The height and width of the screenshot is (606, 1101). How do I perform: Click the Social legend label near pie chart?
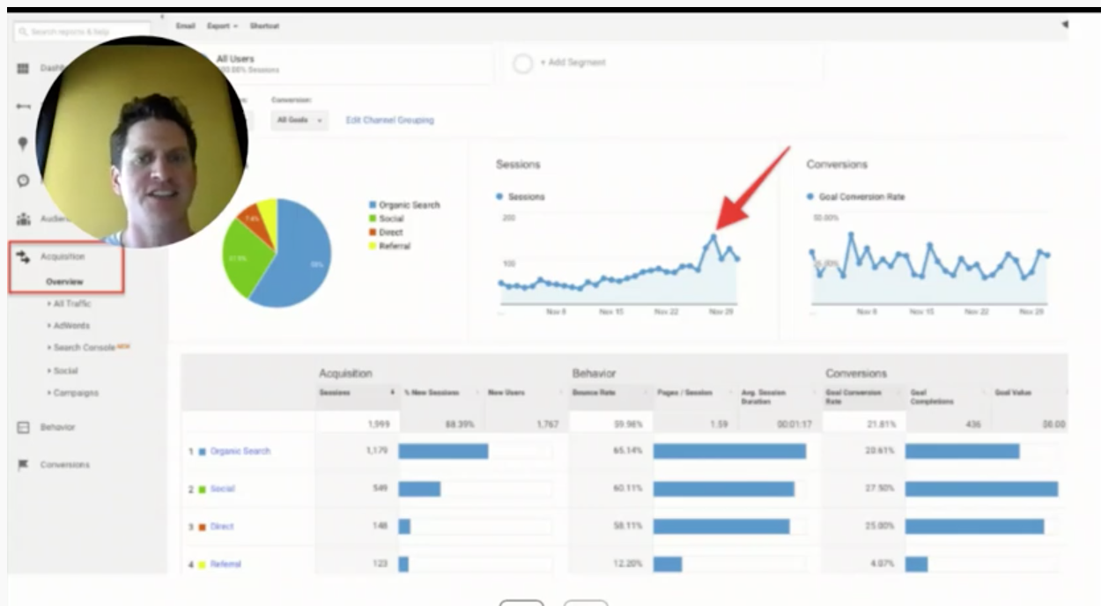[x=392, y=218]
